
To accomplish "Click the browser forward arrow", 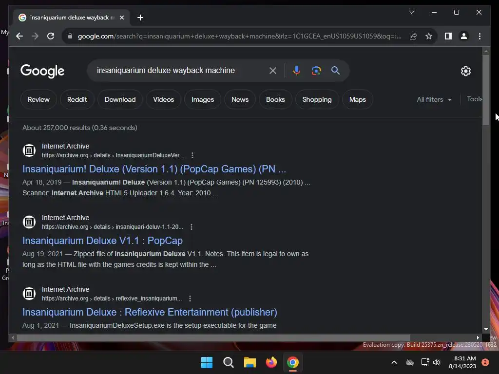I will point(35,36).
